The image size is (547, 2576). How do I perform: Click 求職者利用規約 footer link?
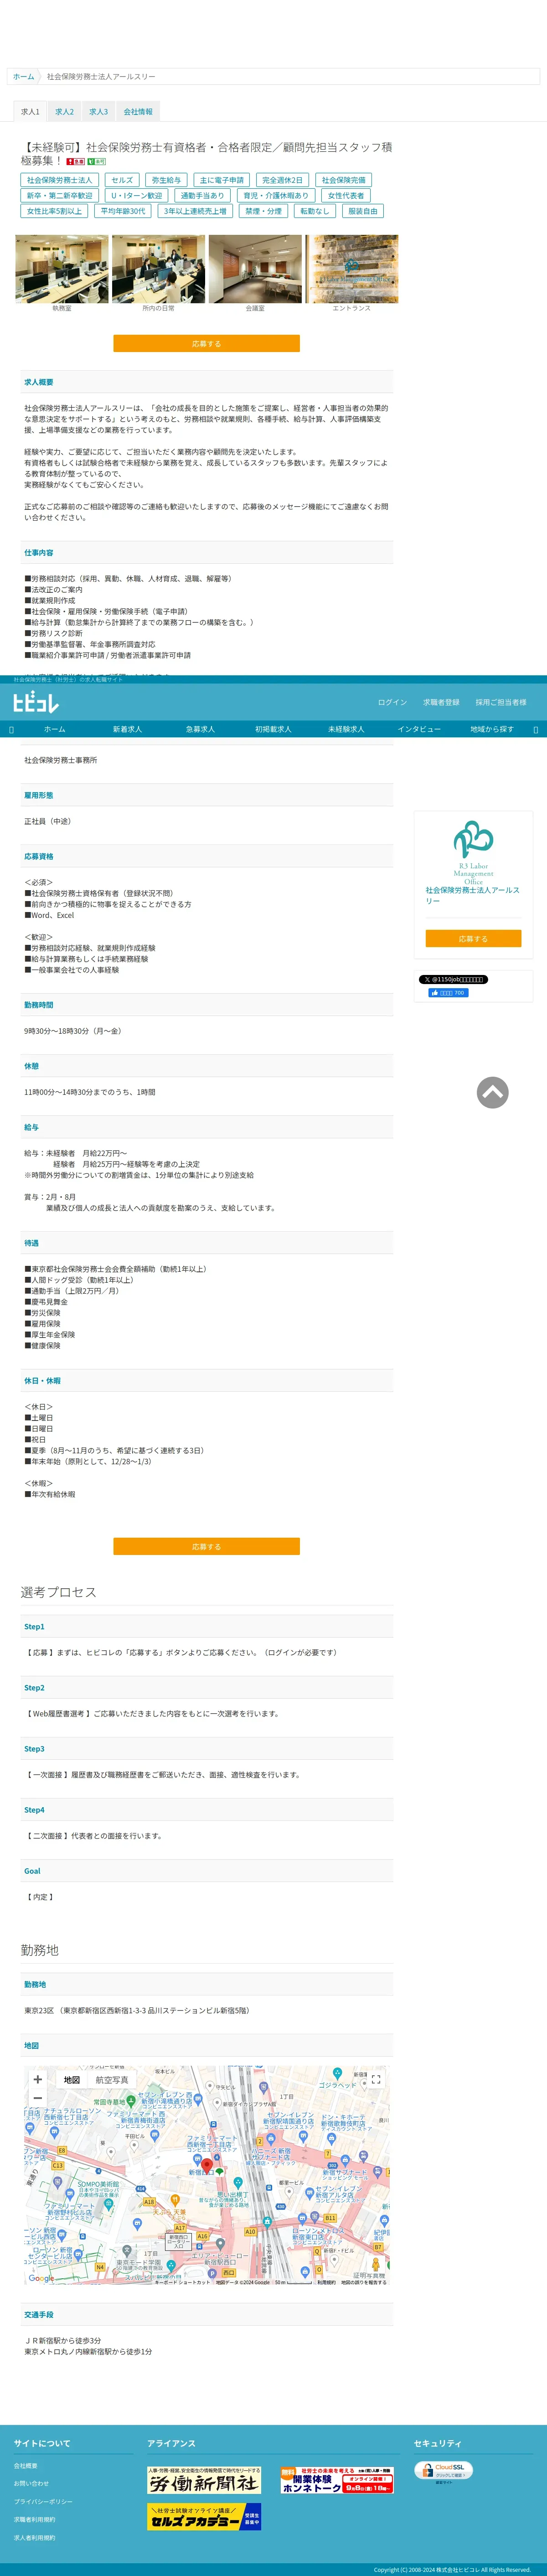point(35,2520)
